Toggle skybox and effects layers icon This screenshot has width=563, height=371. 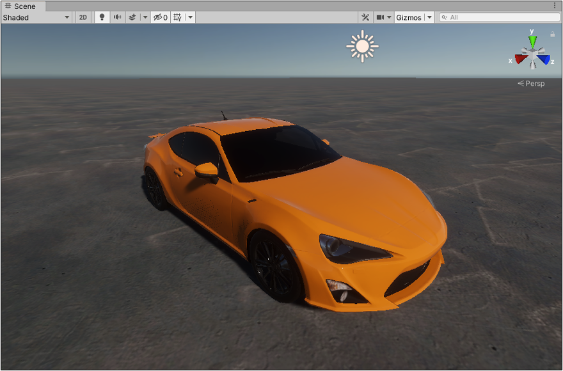[x=132, y=17]
